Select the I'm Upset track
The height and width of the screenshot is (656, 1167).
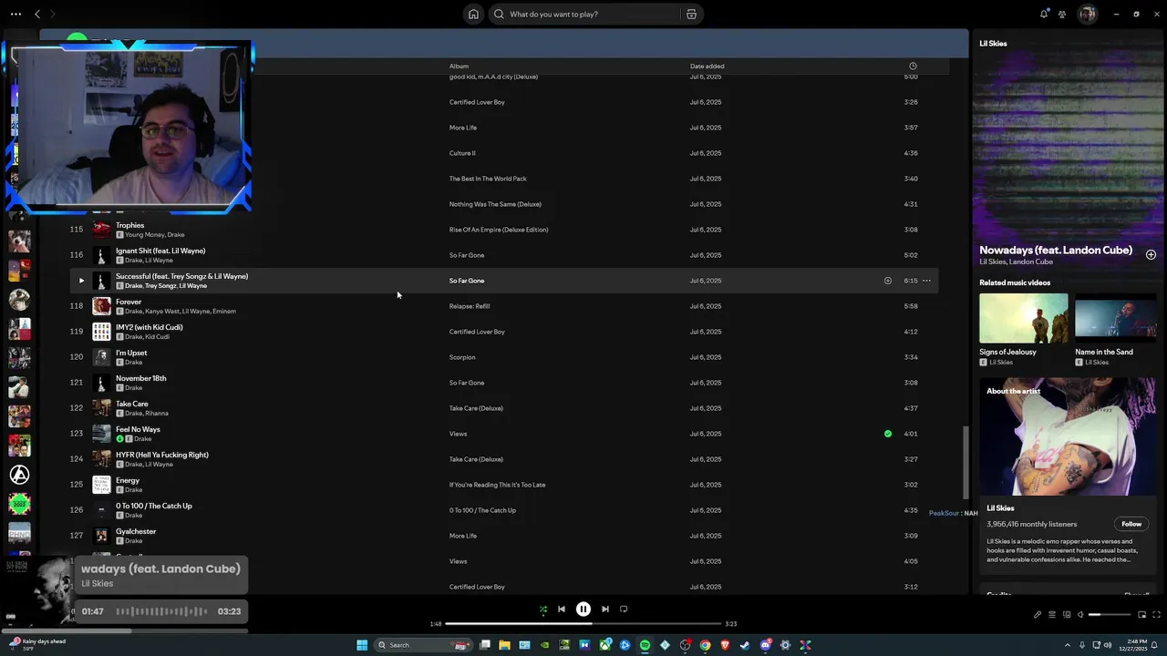pyautogui.click(x=131, y=353)
